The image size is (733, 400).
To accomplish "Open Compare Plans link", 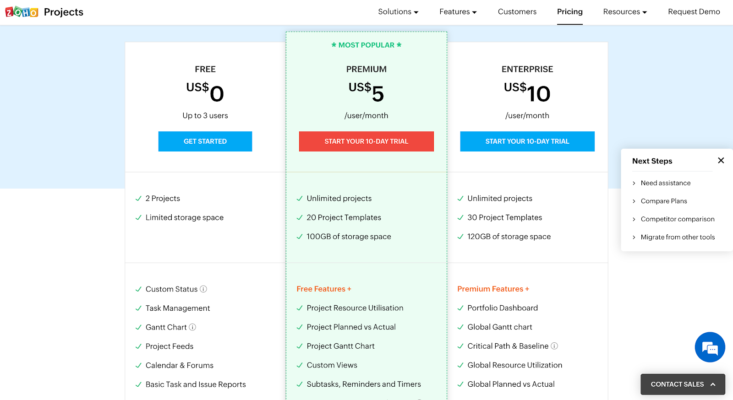I will (664, 201).
